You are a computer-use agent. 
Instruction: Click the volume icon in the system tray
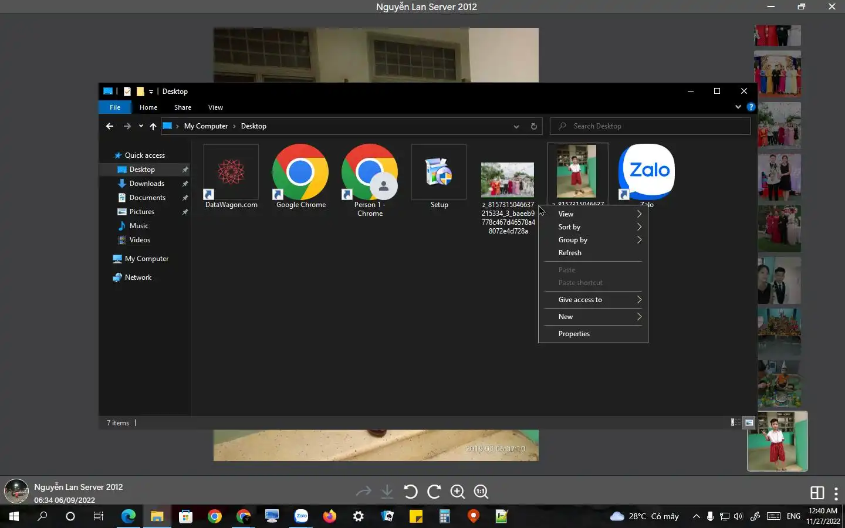[738, 516]
